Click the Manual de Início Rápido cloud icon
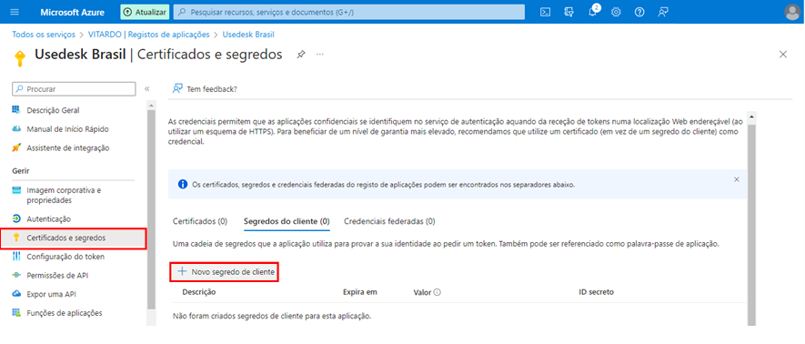The width and height of the screenshot is (805, 344). (x=16, y=129)
